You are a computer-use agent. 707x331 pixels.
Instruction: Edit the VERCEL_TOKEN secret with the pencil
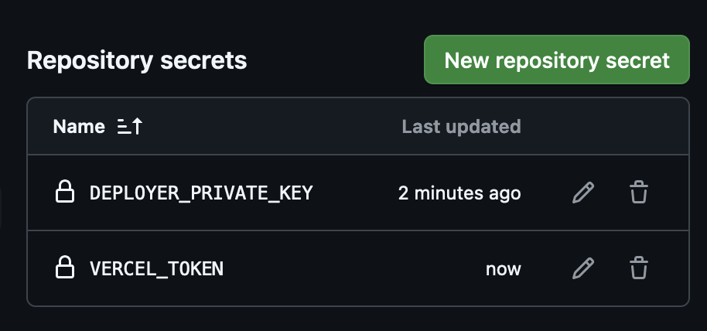coord(582,268)
